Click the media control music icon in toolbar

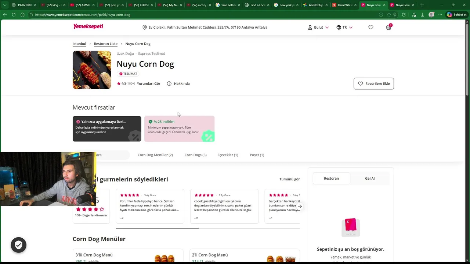[414, 15]
